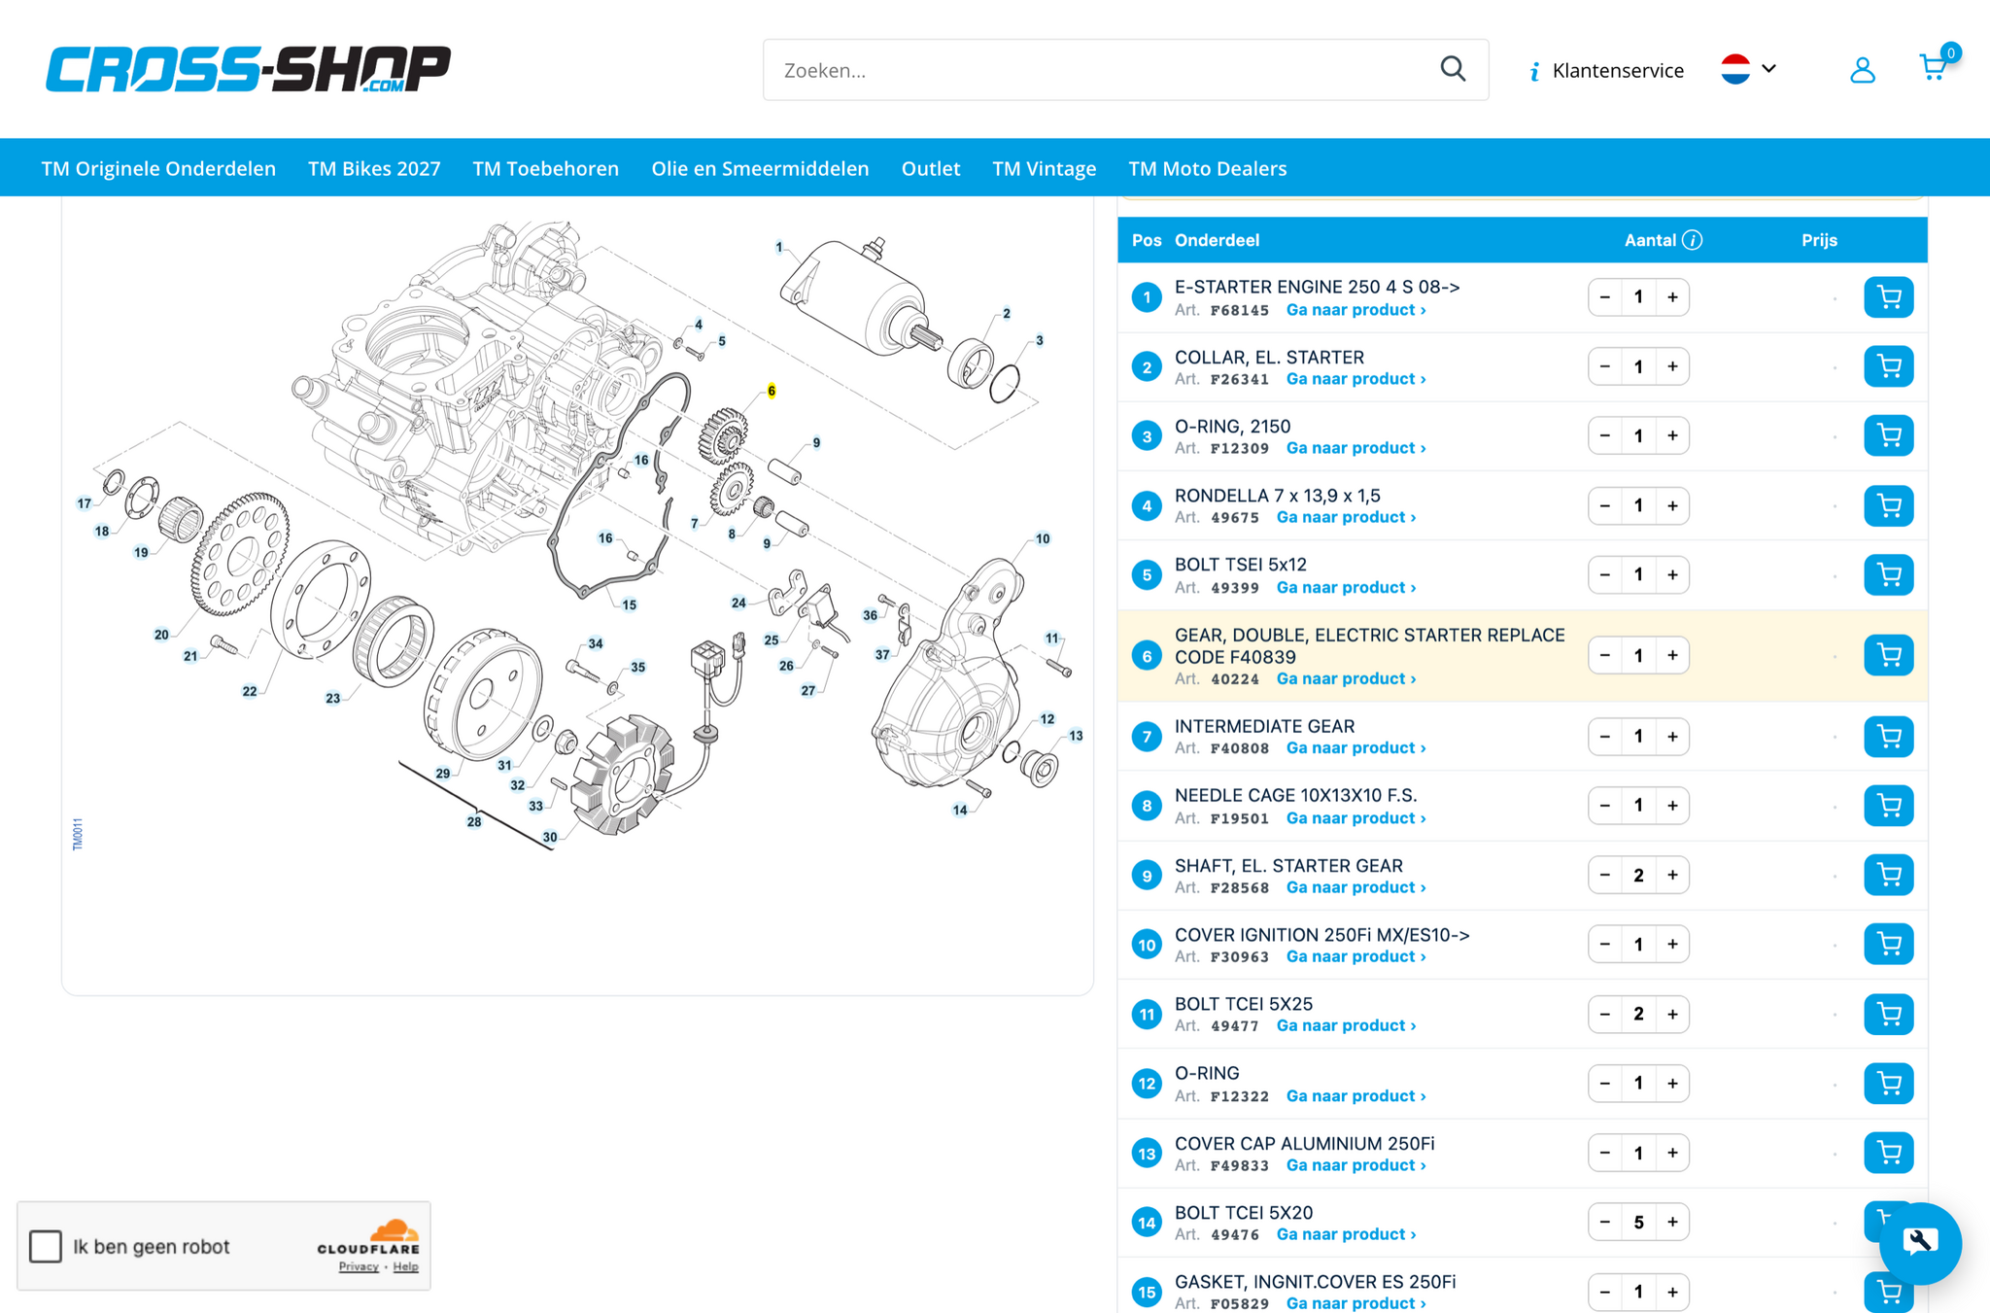Open the language flag dropdown
The height and width of the screenshot is (1313, 1990).
click(1749, 69)
